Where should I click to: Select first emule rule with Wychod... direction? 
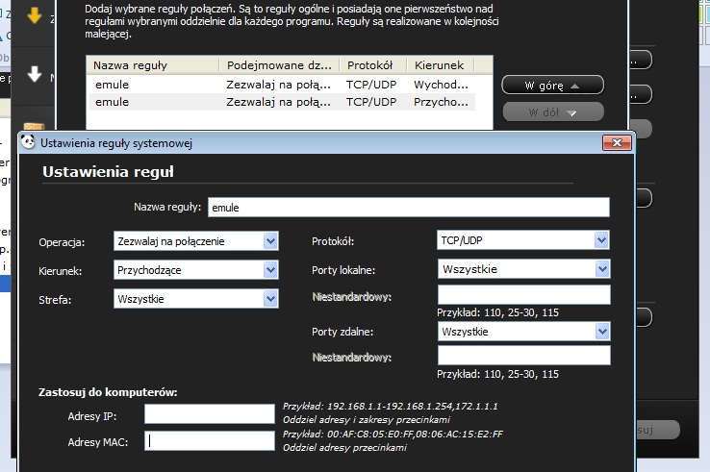click(280, 85)
